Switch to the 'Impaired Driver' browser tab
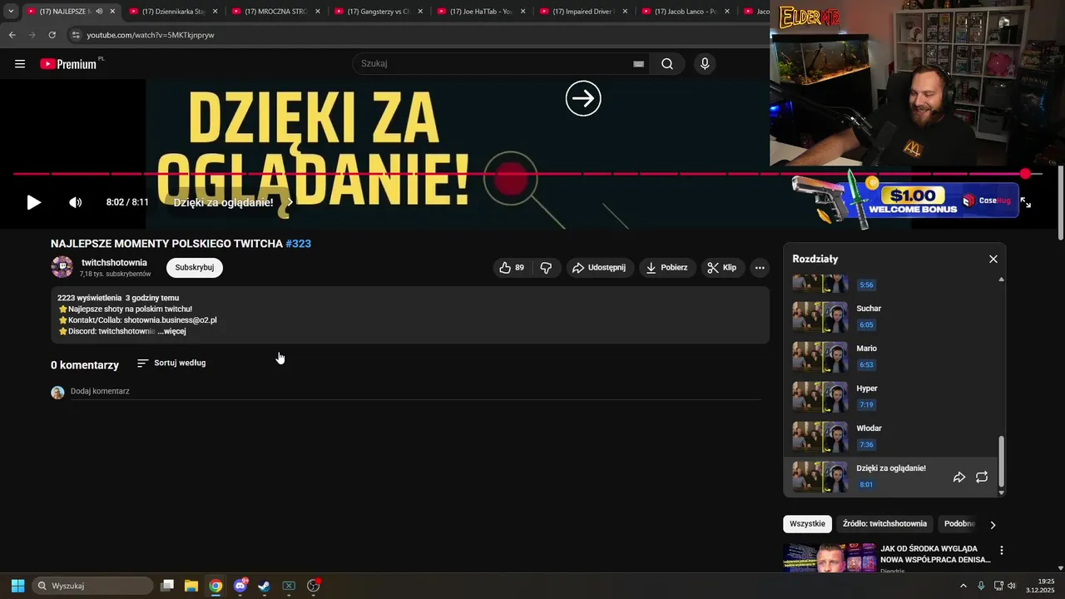Viewport: 1065px width, 599px height. (583, 12)
